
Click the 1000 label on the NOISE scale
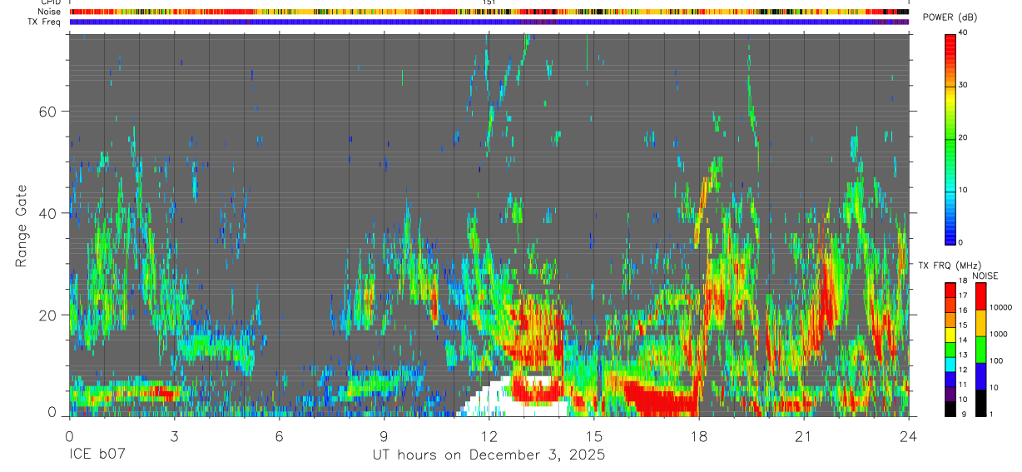(998, 334)
